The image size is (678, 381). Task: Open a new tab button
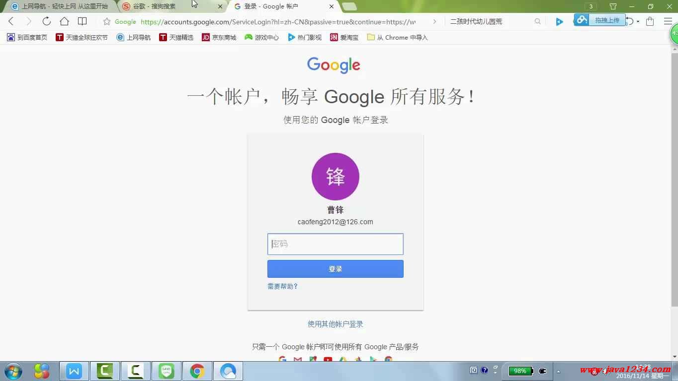pos(349,6)
